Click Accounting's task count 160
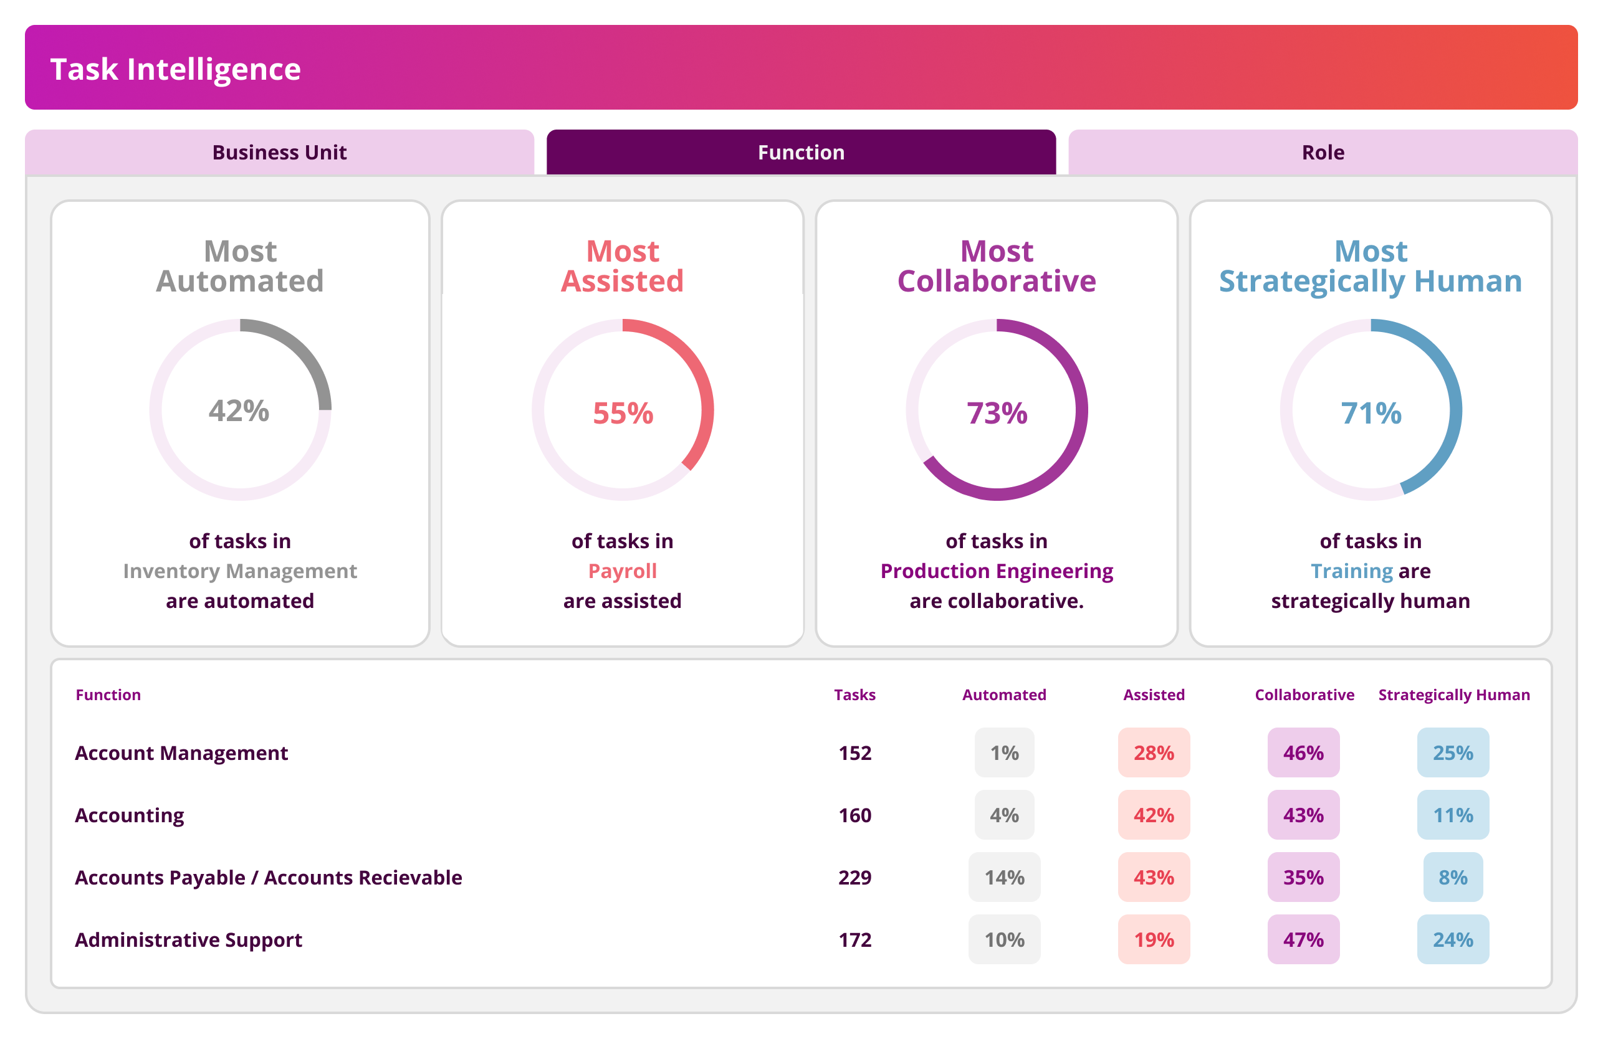The height and width of the screenshot is (1039, 1603). tap(854, 815)
